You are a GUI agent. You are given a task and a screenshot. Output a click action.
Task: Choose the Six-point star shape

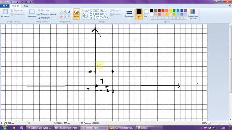[x=94, y=17]
